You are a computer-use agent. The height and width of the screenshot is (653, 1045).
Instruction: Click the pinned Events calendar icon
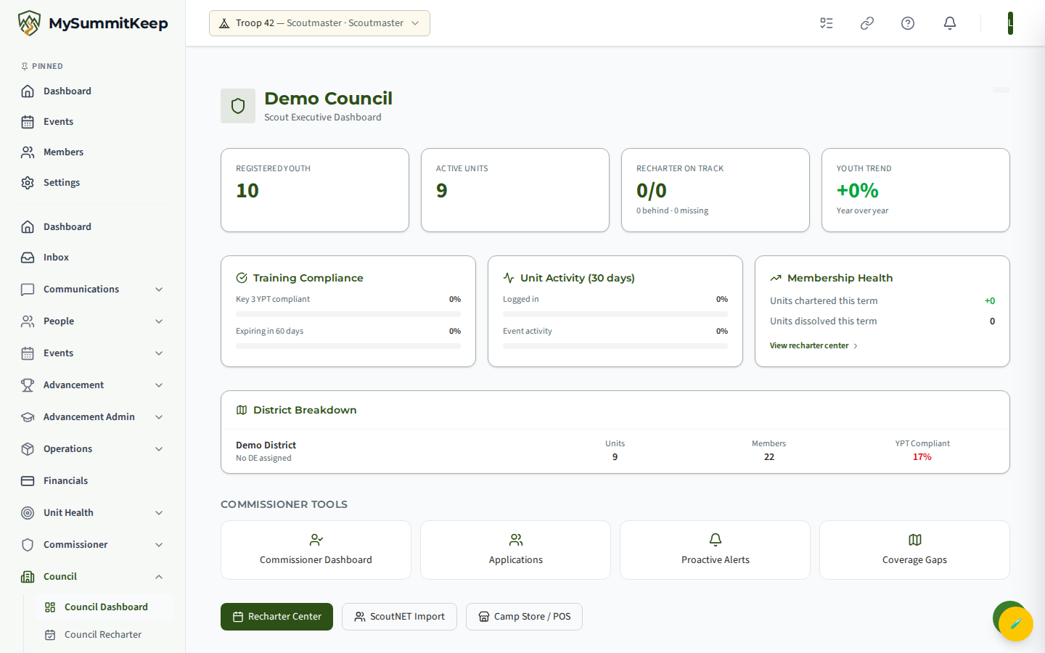click(x=28, y=122)
